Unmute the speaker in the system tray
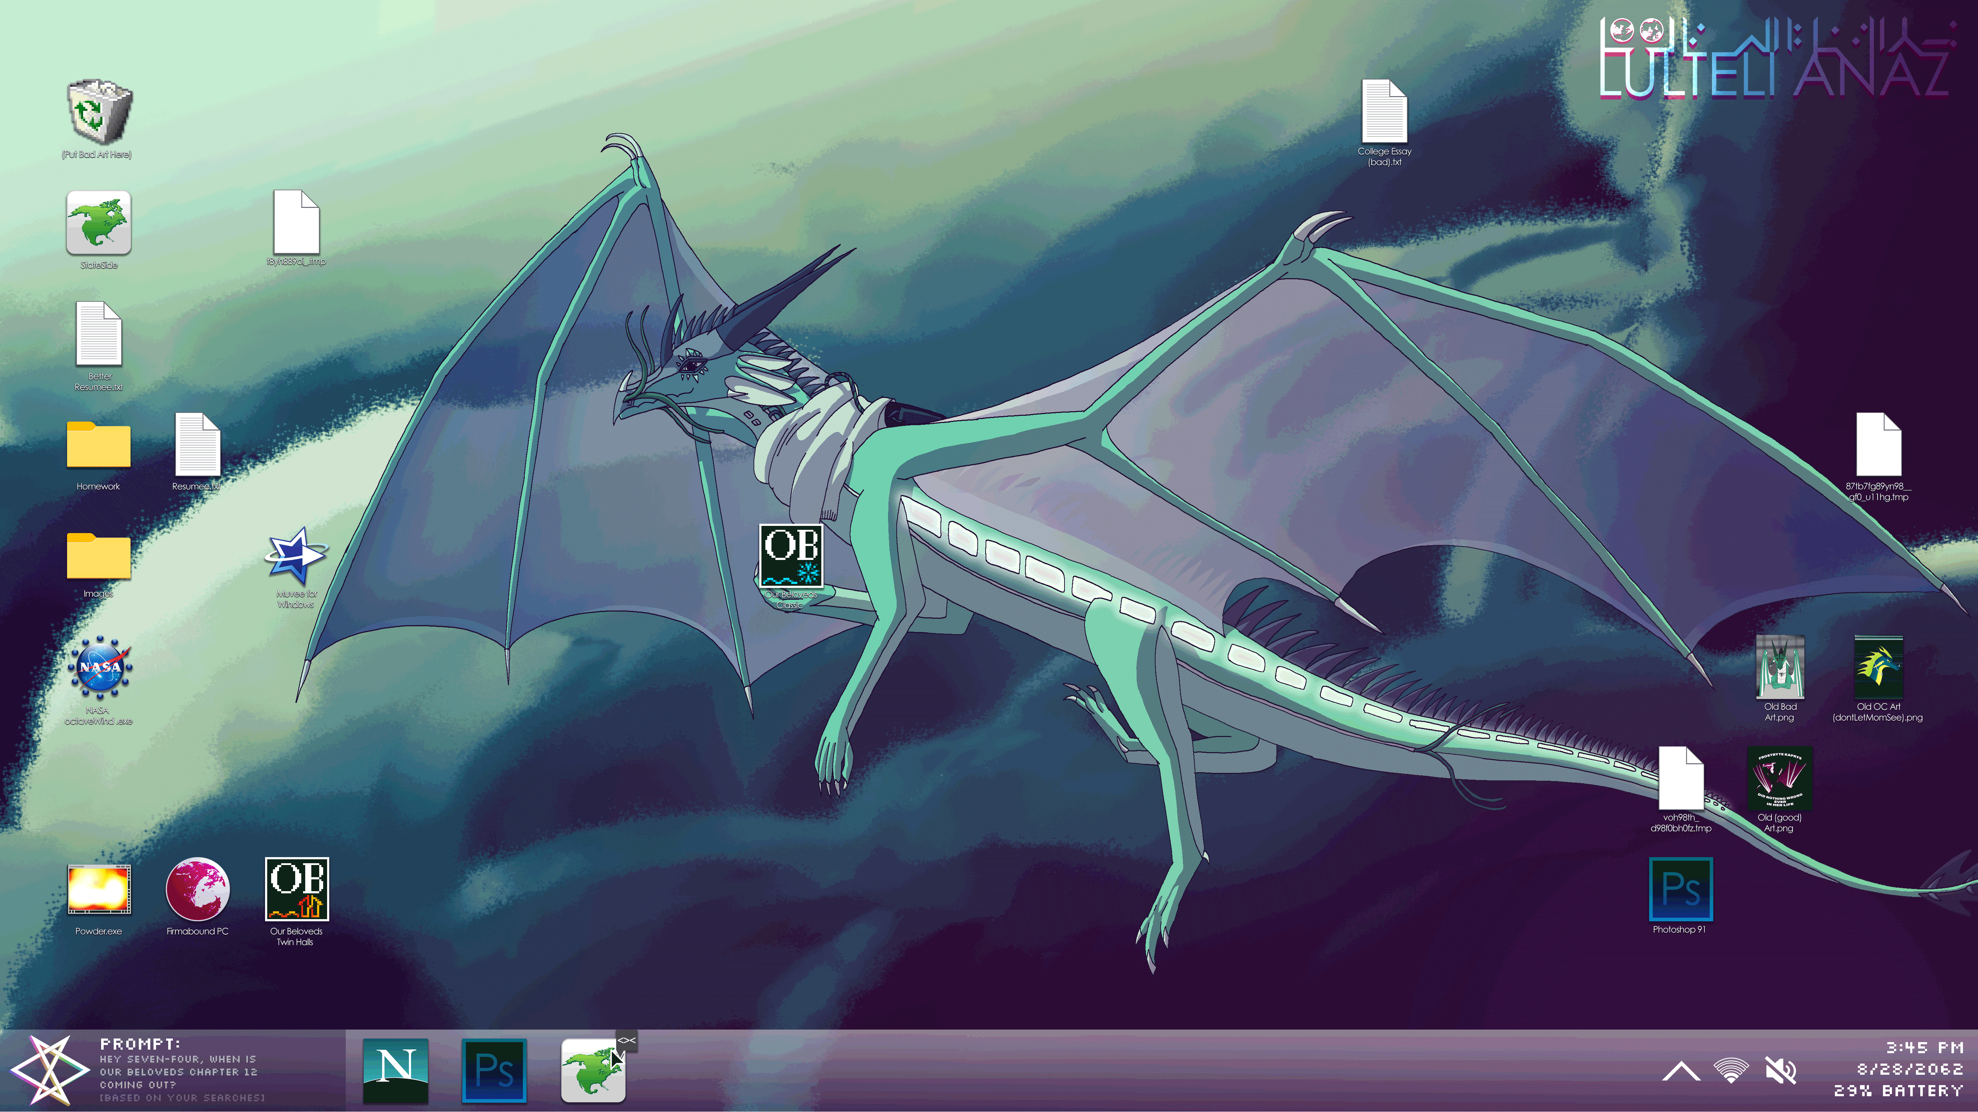Image resolution: width=1978 pixels, height=1112 pixels. [x=1780, y=1070]
